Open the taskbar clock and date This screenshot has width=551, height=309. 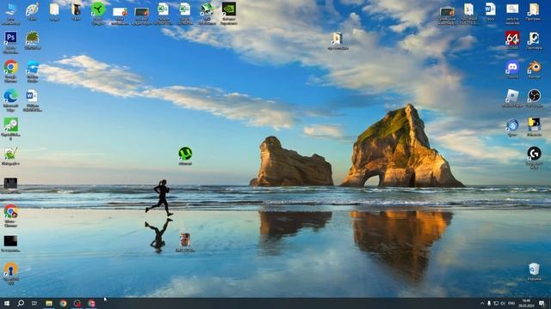click(x=526, y=303)
